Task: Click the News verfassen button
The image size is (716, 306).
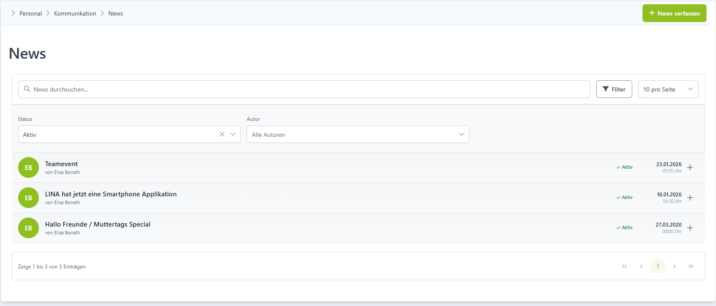Action: 674,13
